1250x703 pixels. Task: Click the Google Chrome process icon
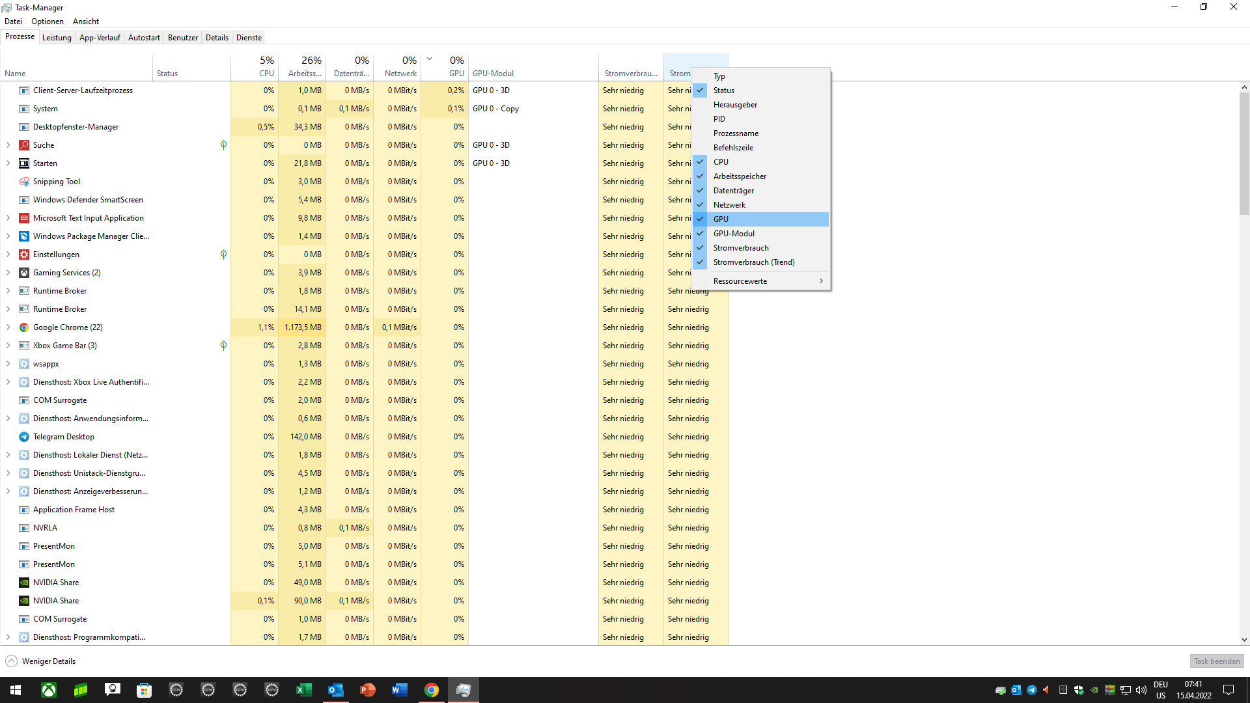[24, 327]
